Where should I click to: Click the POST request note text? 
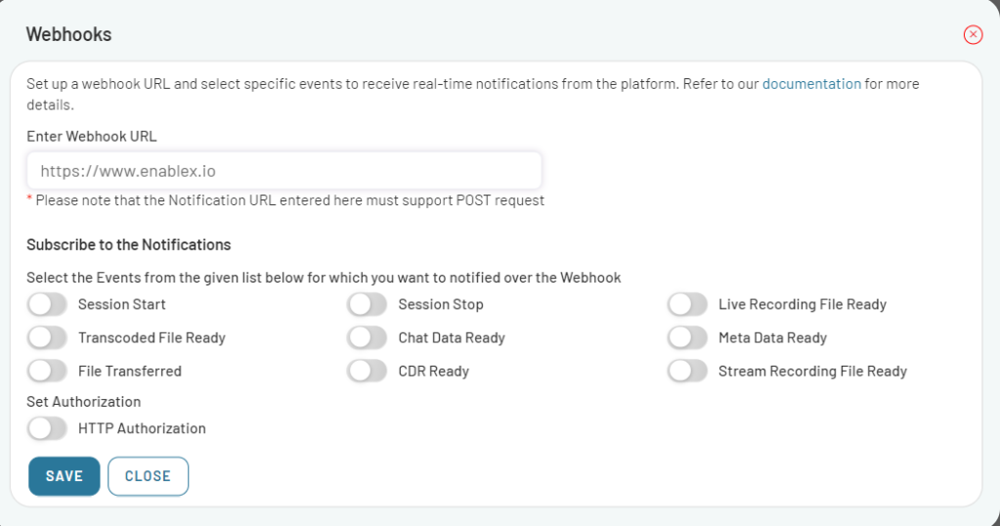click(289, 200)
